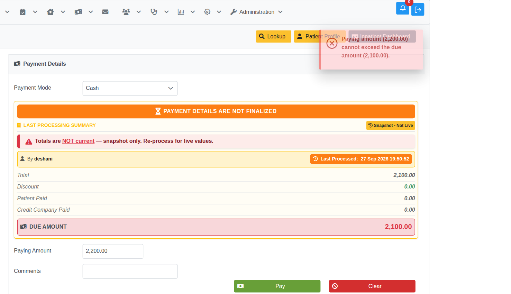Expand the dropdown arrow next to cash icon
The height and width of the screenshot is (294, 511).
coord(91,12)
